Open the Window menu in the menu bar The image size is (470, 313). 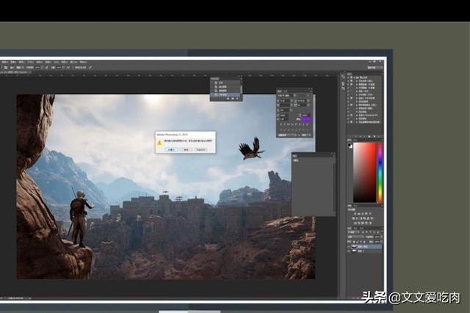click(x=73, y=62)
